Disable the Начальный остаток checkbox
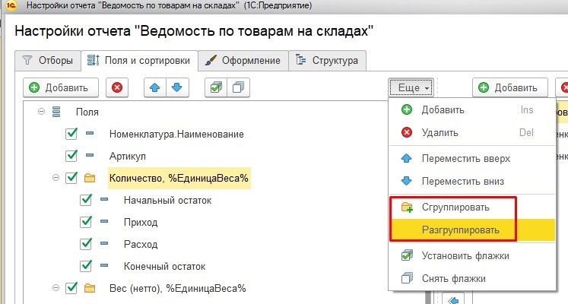The width and height of the screenshot is (568, 304). click(86, 200)
